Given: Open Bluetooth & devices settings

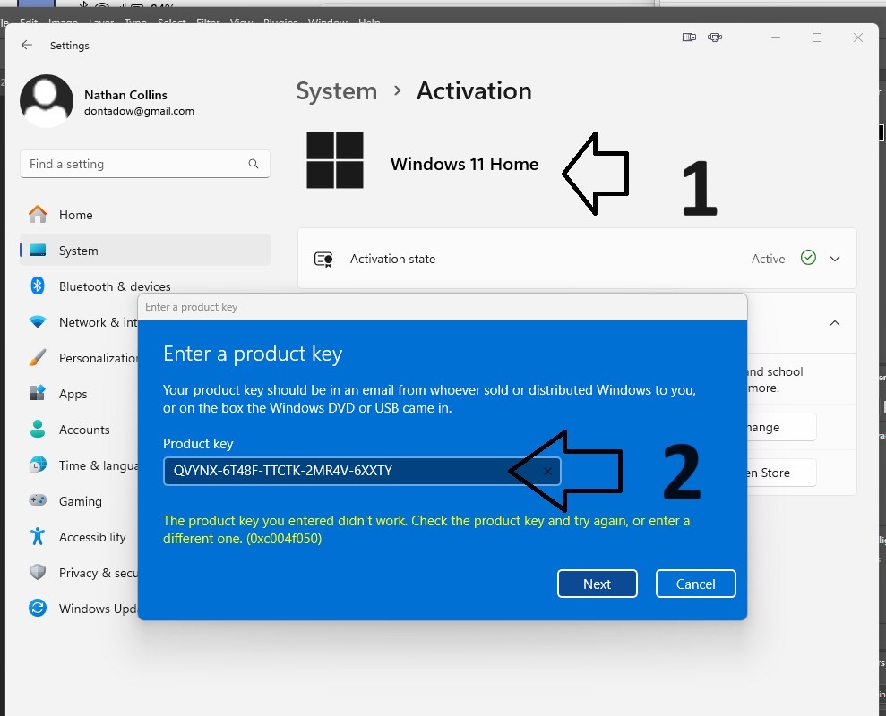Looking at the screenshot, I should (144, 286).
